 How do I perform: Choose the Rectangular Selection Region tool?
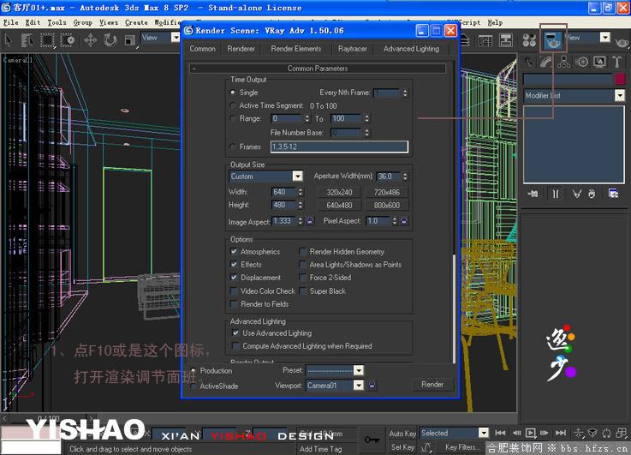click(x=47, y=40)
